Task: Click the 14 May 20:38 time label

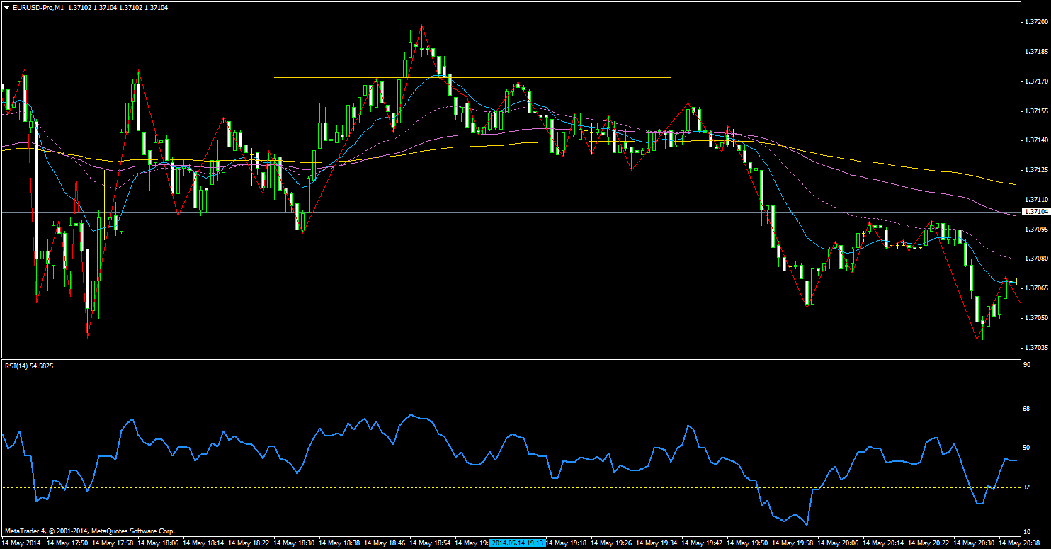Action: [1020, 543]
